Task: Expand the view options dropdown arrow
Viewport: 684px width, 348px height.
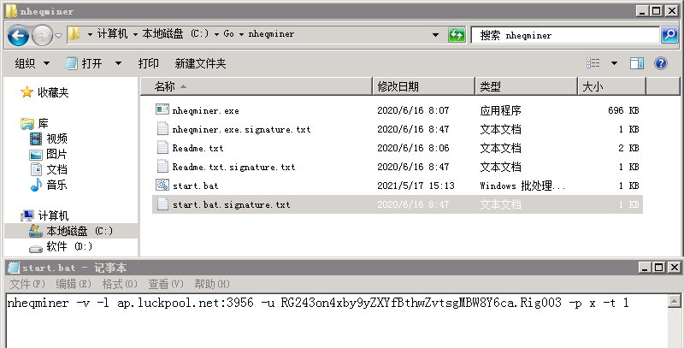Action: coord(614,63)
